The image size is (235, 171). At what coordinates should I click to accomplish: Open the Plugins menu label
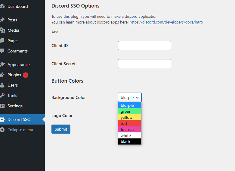14,75
